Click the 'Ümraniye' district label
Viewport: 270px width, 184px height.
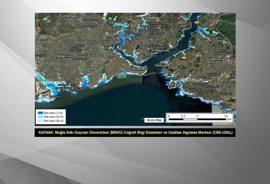[218, 59]
